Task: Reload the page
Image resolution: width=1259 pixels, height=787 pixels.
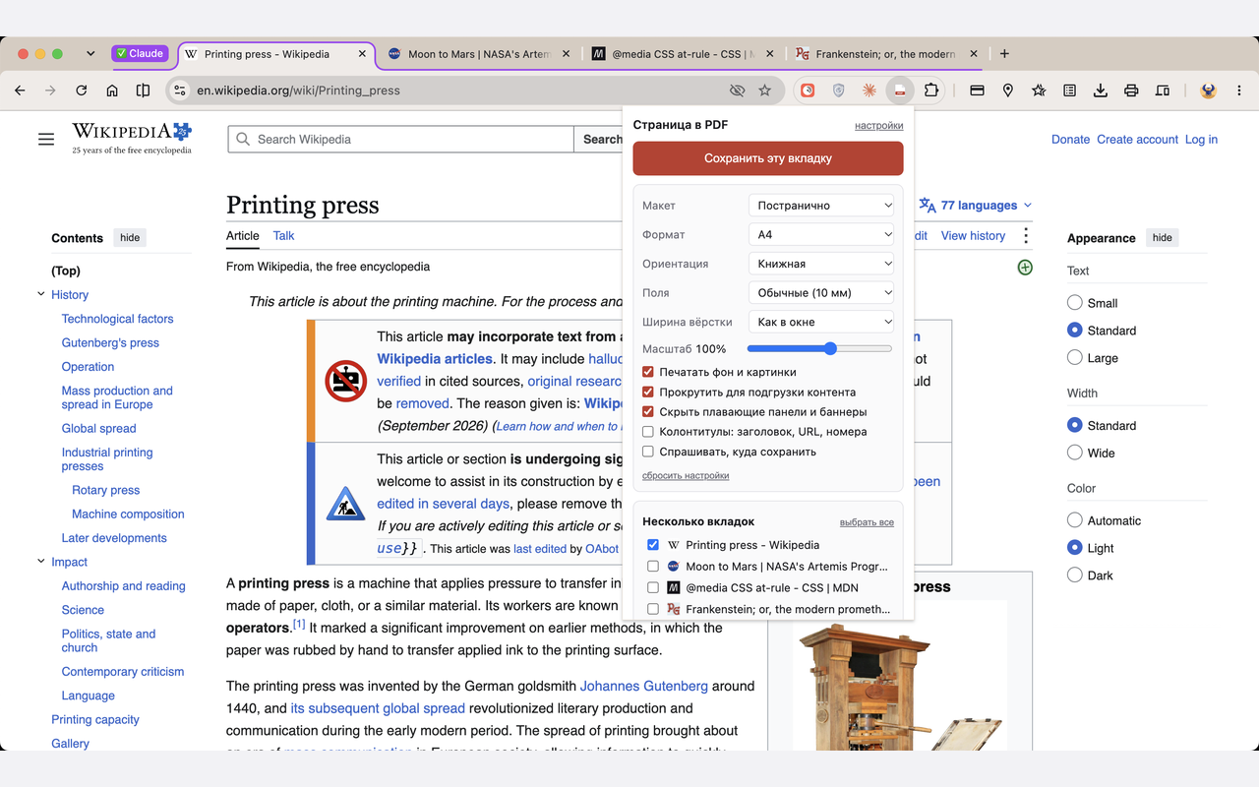Action: [82, 91]
